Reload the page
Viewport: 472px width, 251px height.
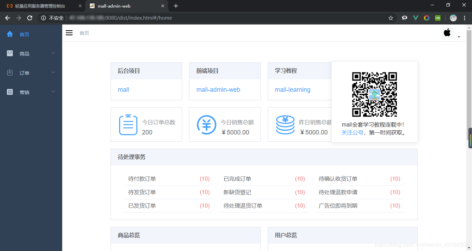click(30, 18)
